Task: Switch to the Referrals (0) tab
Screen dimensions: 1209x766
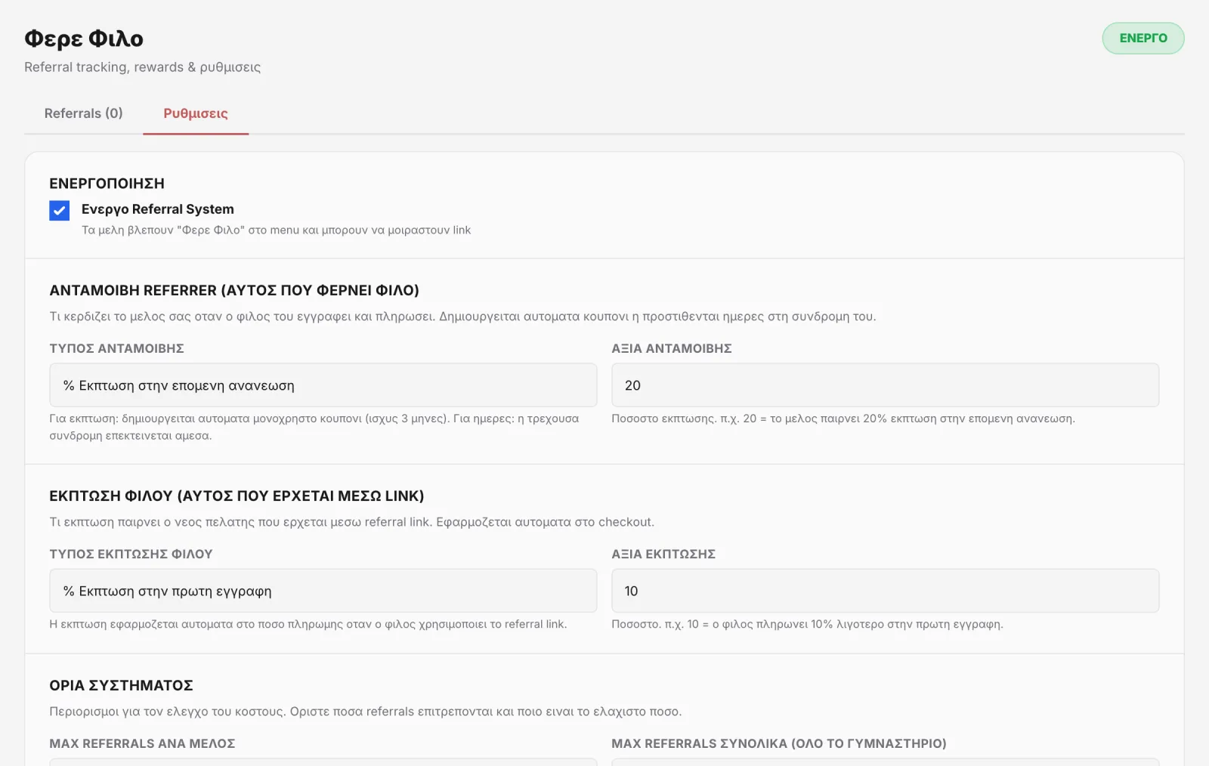Action: 83,113
